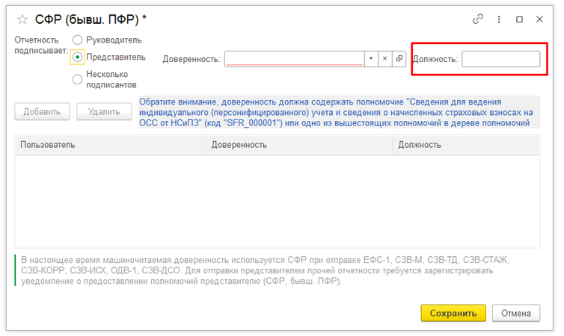The image size is (564, 336).
Task: Select the Руководитель radio option
Action: 77,40
